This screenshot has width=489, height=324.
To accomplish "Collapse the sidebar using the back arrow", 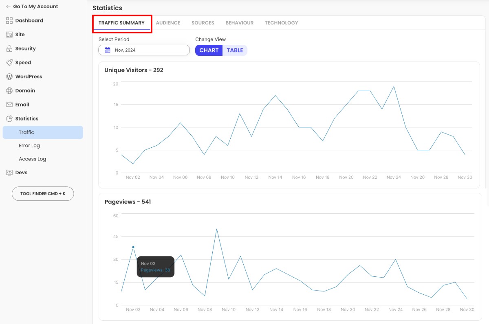I will 9,6.
